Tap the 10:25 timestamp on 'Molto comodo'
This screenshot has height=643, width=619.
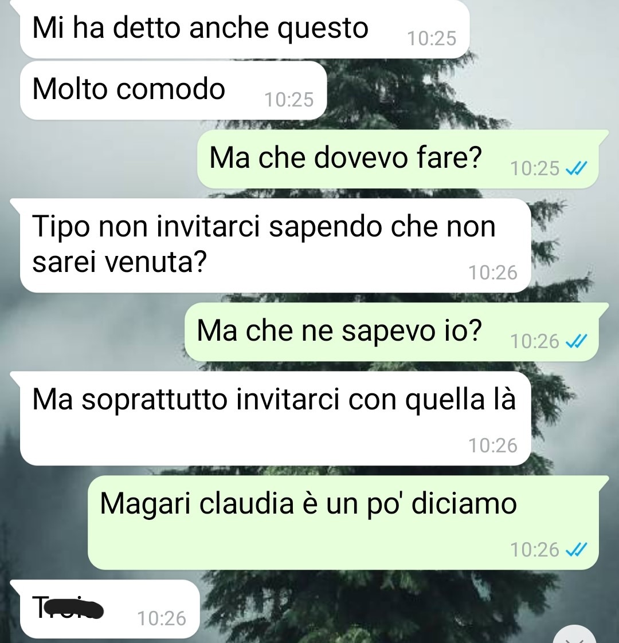[x=289, y=100]
